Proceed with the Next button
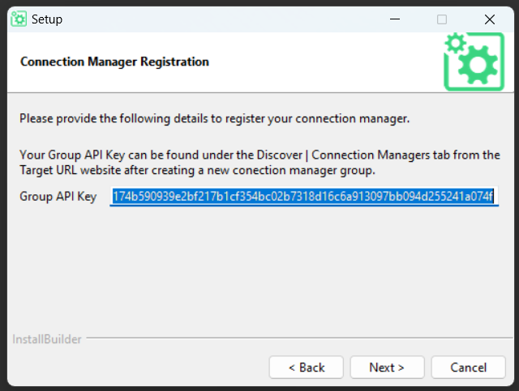The width and height of the screenshot is (519, 391). [x=388, y=368]
